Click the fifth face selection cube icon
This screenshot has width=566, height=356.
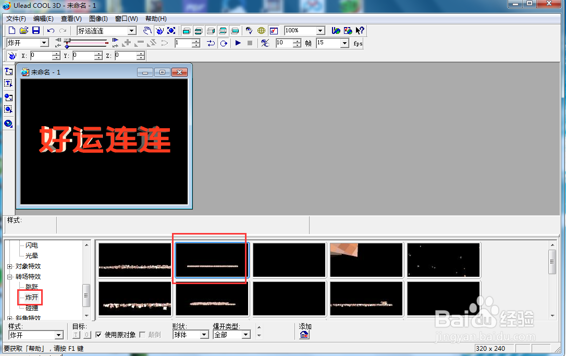click(x=235, y=31)
